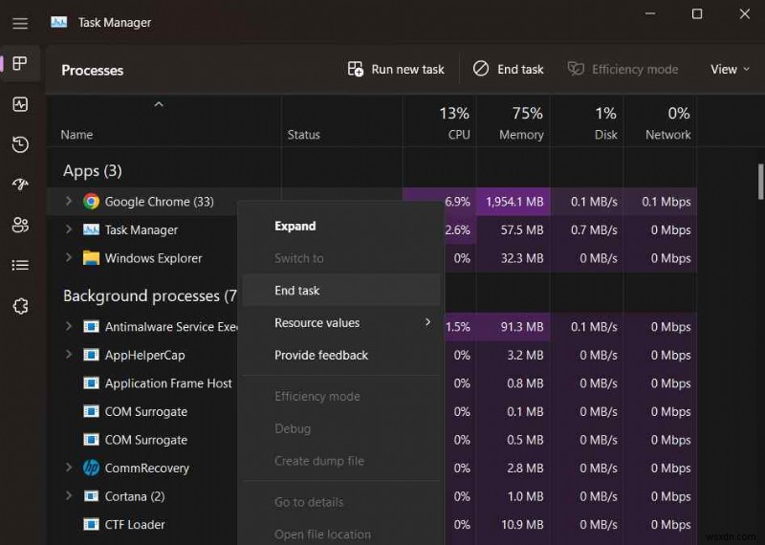The width and height of the screenshot is (765, 545).
Task: Click the CTF Loader process icon
Action: pos(91,525)
